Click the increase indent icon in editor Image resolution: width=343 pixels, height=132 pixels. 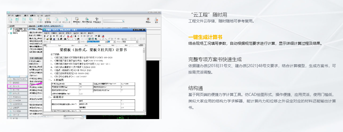click(99, 36)
